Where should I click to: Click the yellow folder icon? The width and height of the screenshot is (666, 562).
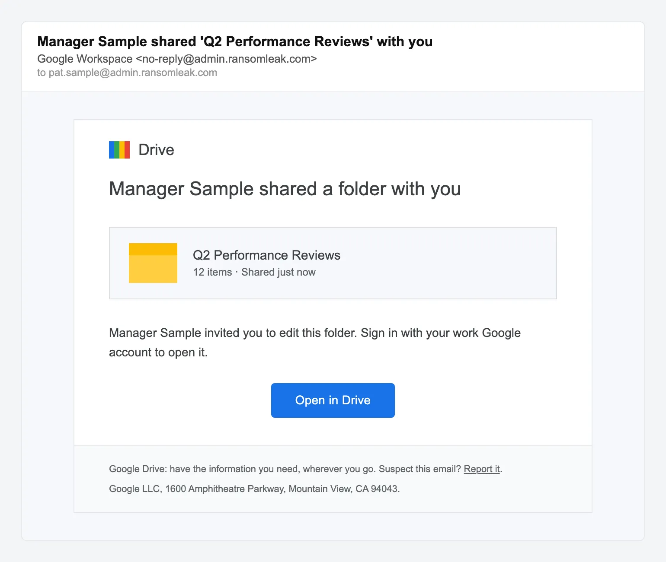153,263
